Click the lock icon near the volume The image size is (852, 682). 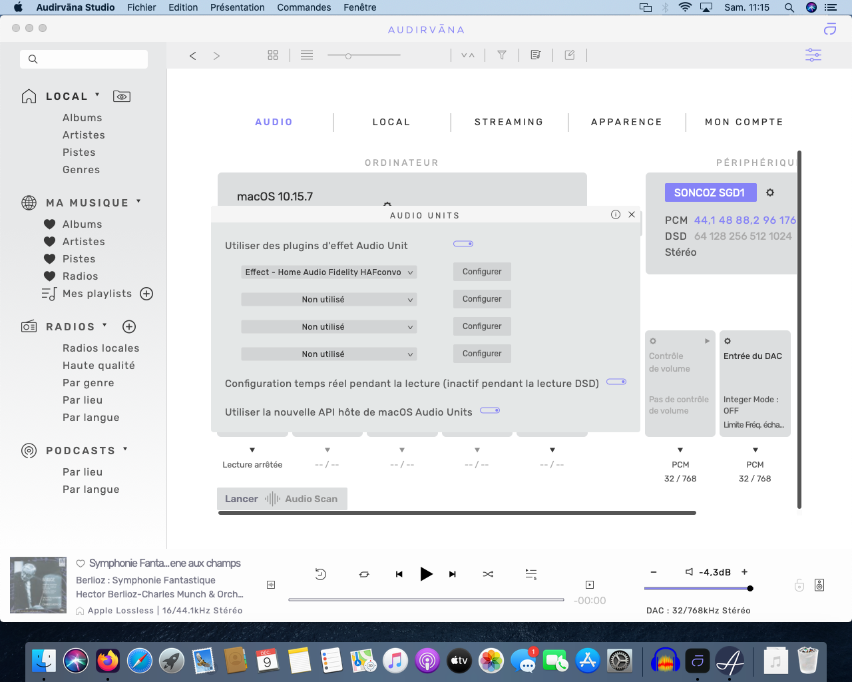point(799,585)
